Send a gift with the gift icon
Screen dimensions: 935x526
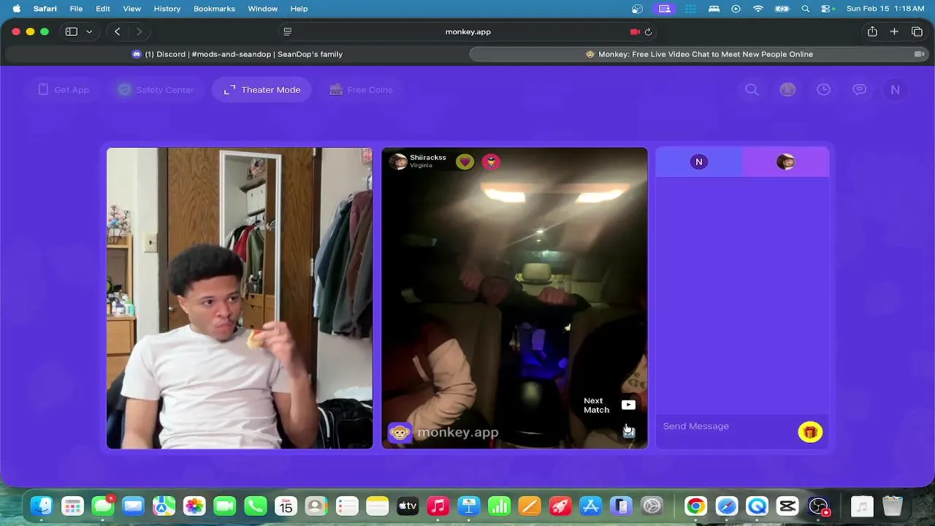[x=810, y=432]
